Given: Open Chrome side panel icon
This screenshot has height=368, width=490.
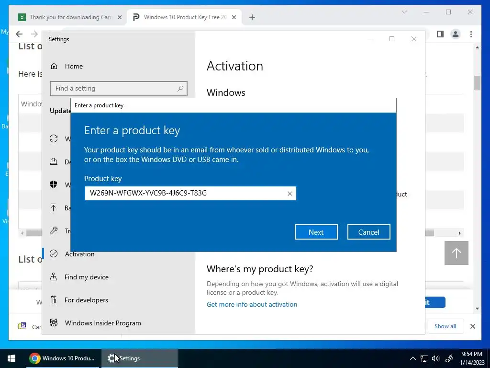Looking at the screenshot, I should pyautogui.click(x=440, y=34).
